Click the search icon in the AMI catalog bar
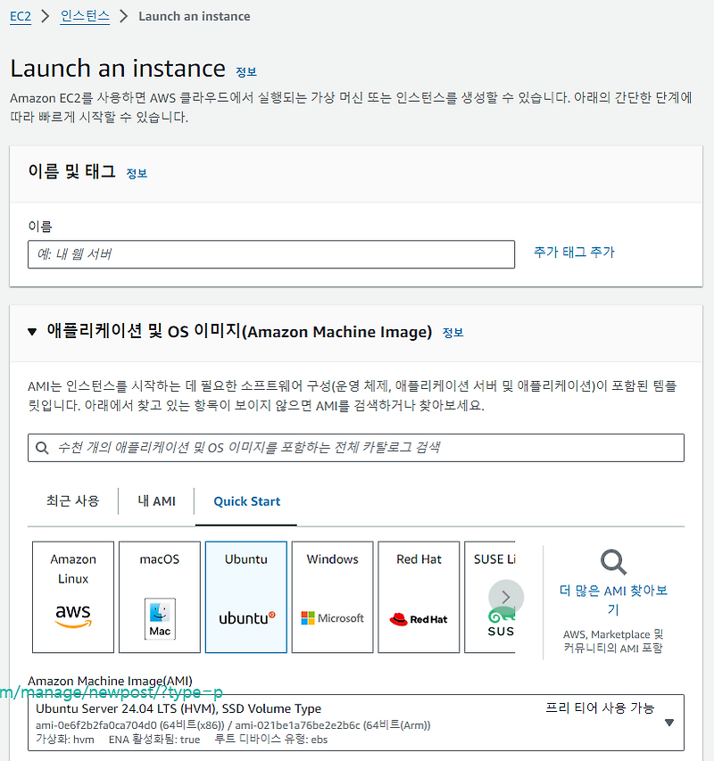Viewport: 714px width, 761px height. click(42, 447)
